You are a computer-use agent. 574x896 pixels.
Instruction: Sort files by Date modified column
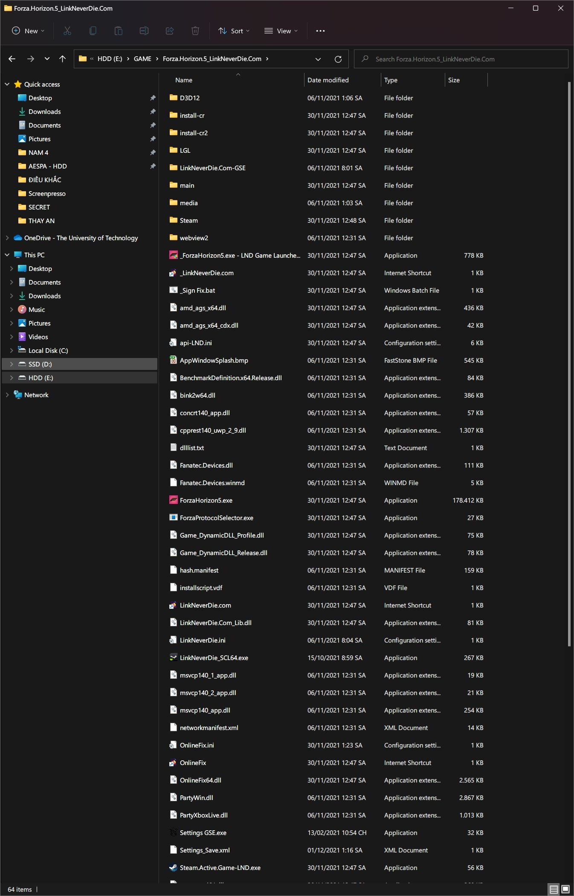point(328,80)
